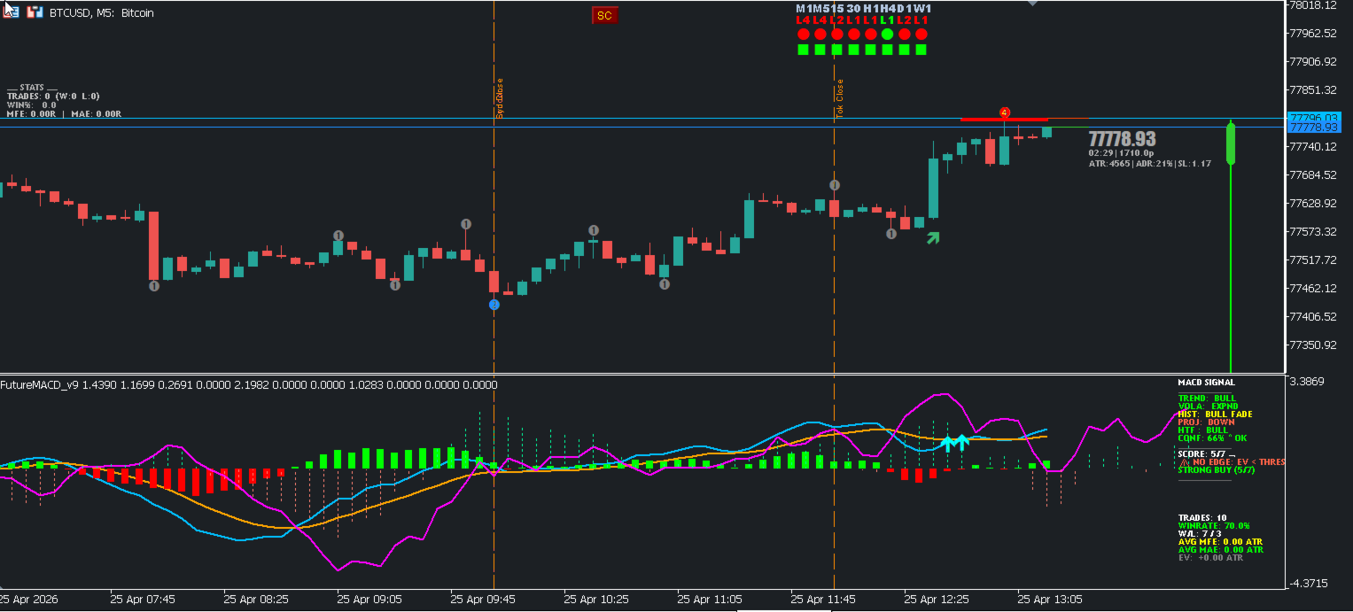Click the TRADES: 10 line

point(1202,518)
